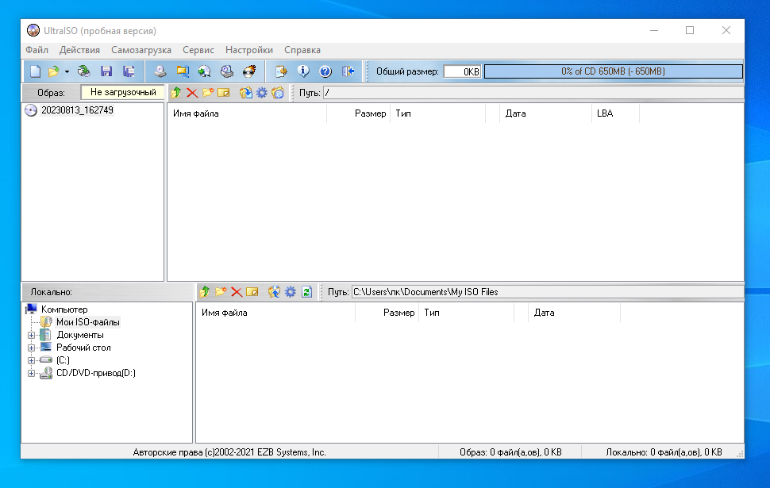770x488 pixels.
Task: Click the red X Delete icon in the image toolbar
Action: (x=192, y=92)
